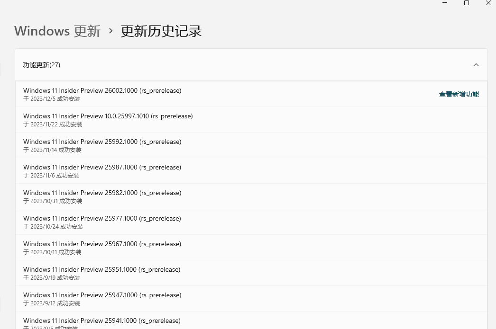The height and width of the screenshot is (329, 496).
Task: Select the 10.0.25997.1010 Insider Preview entry
Action: 251,120
